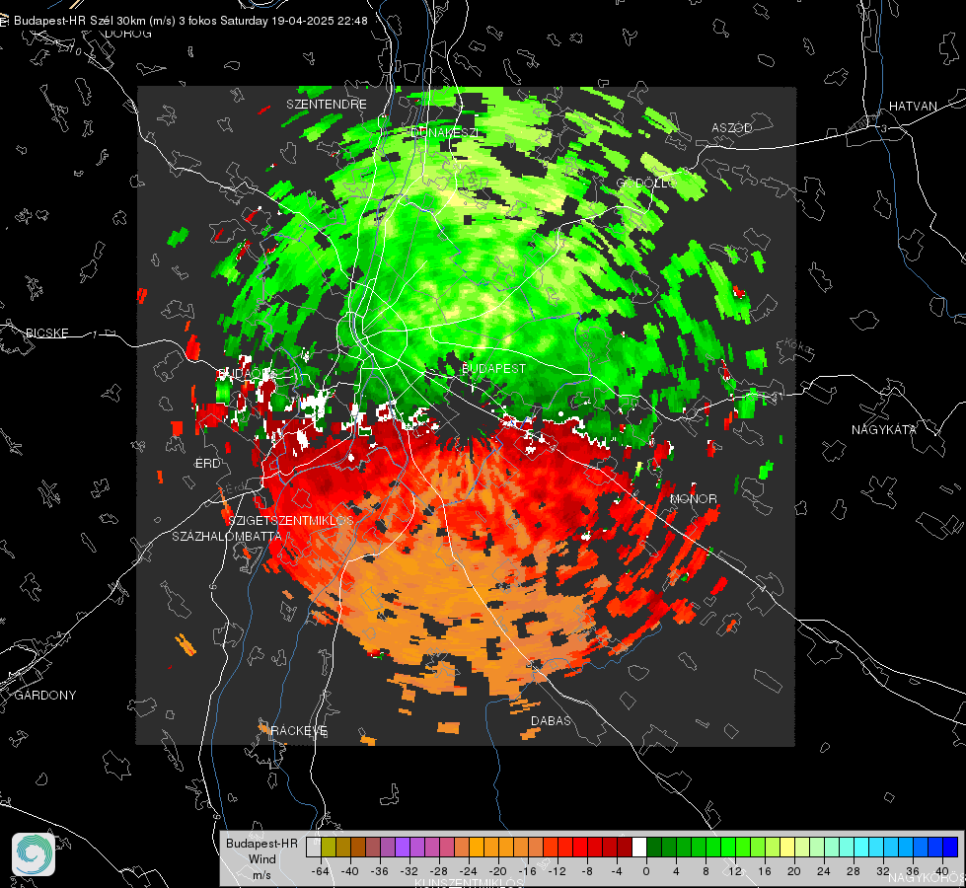Click the 'BUDAPEST' city label
Screen dimensions: 966x888
coord(493,368)
